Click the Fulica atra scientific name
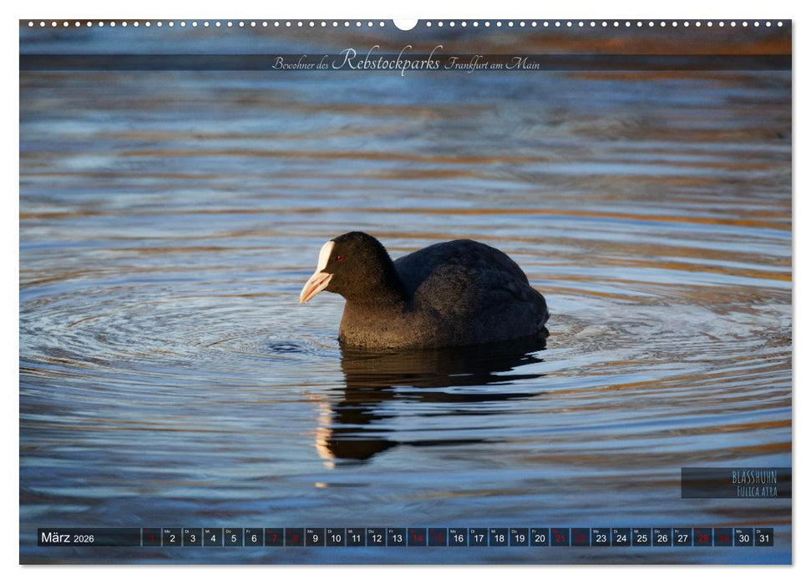 756,492
